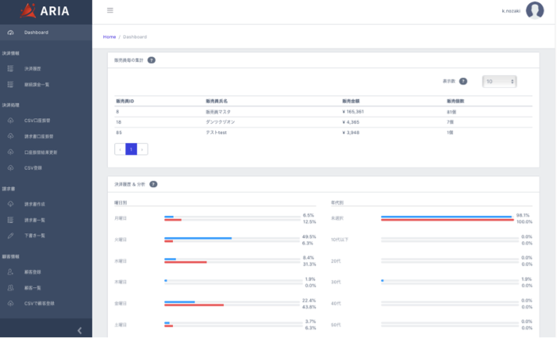Click the Dashboard gauge icon in sidebar

point(10,32)
